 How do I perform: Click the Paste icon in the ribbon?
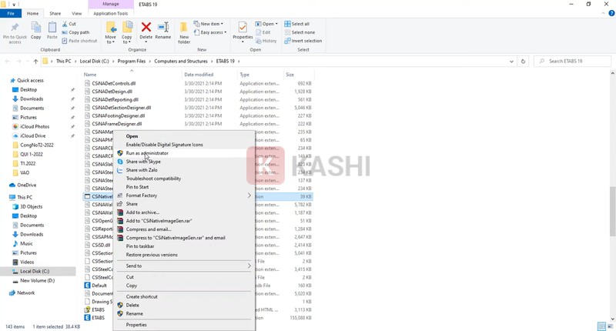click(52, 31)
